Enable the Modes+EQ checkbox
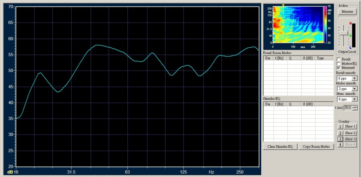 point(338,64)
